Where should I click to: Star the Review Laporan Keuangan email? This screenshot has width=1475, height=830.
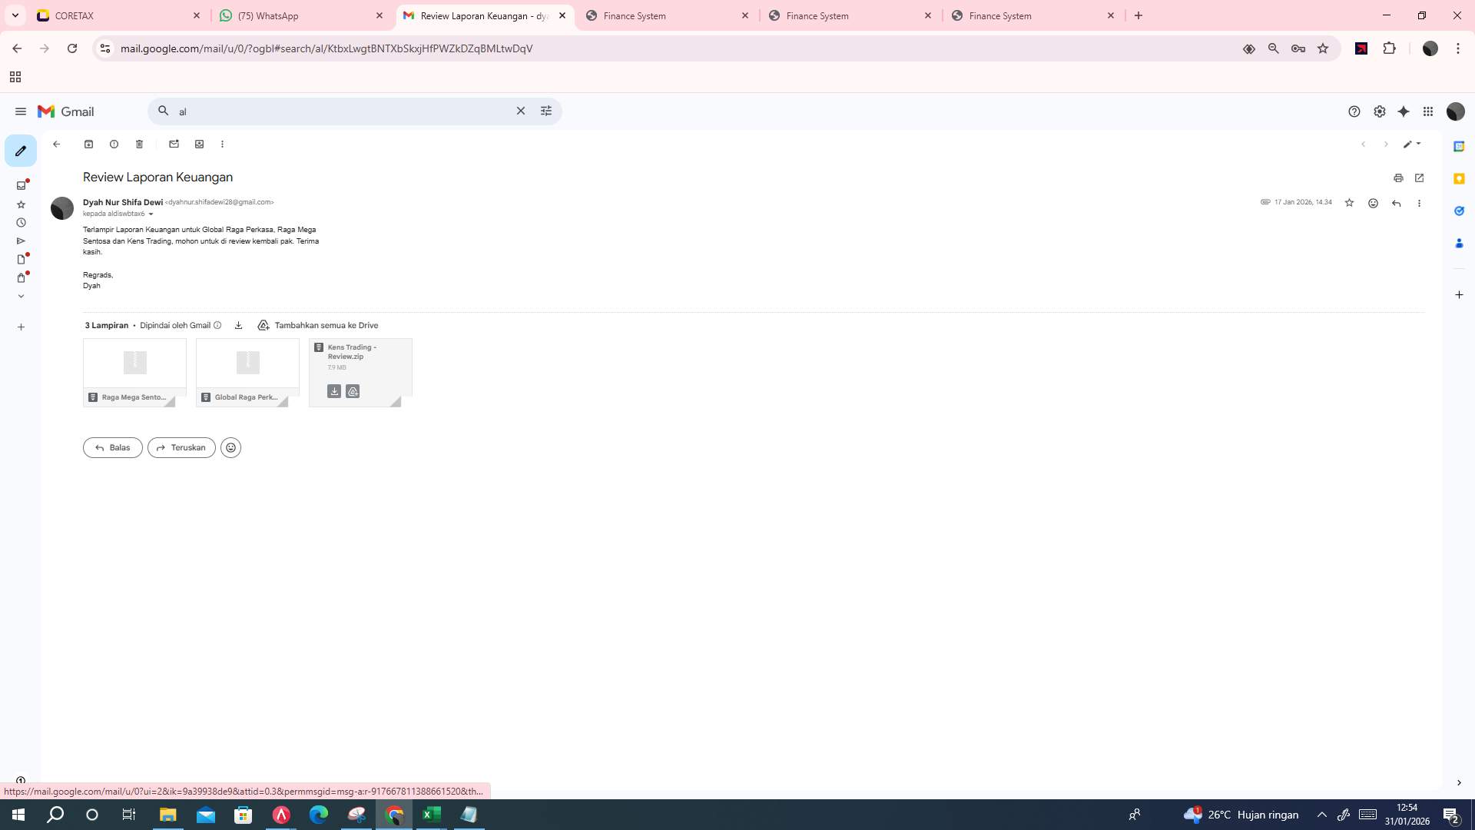(x=1349, y=203)
